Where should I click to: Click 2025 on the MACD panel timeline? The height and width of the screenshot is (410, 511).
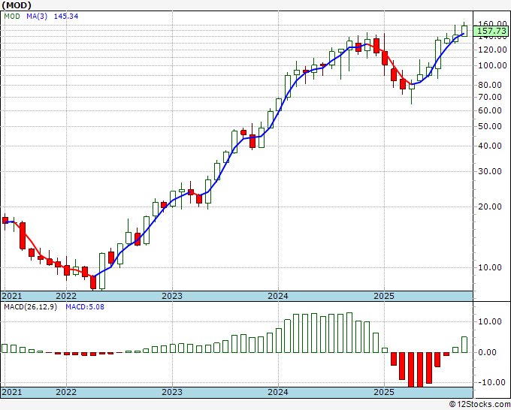point(384,392)
